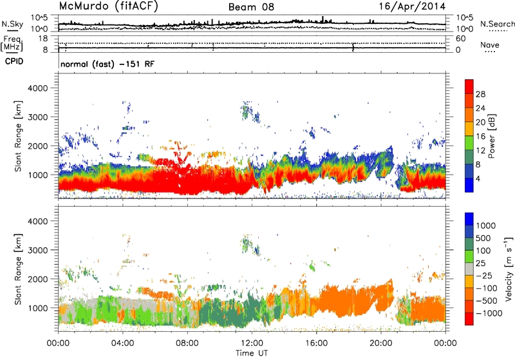Viewport: 515px width, 357px height.
Task: Click the 'Velocity [m s-1]' colorbar label
Action: [509, 269]
